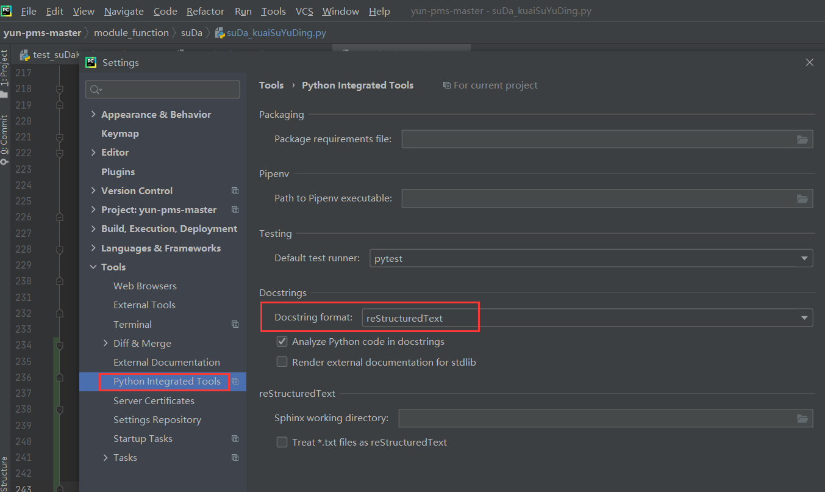
Task: Click project-level copy icon beside Version Control
Action: click(235, 191)
